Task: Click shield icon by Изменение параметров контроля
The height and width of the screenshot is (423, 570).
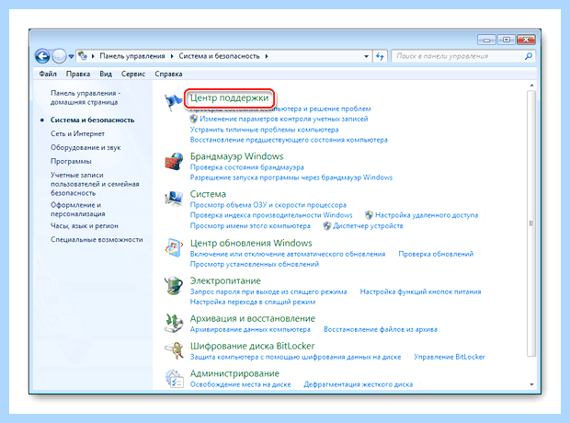Action: [x=194, y=119]
